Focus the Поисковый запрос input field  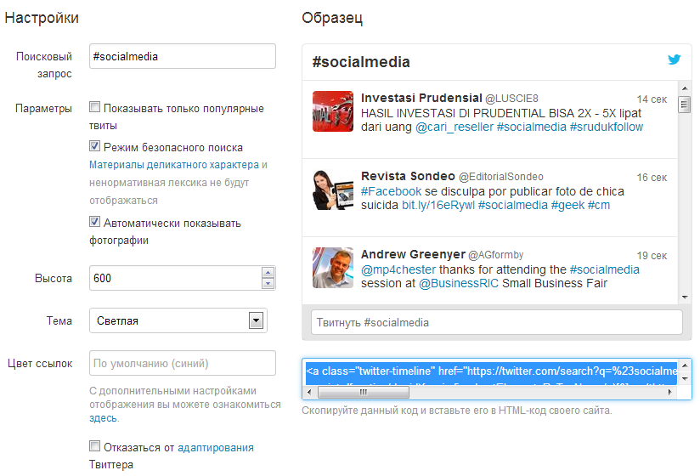[x=182, y=56]
